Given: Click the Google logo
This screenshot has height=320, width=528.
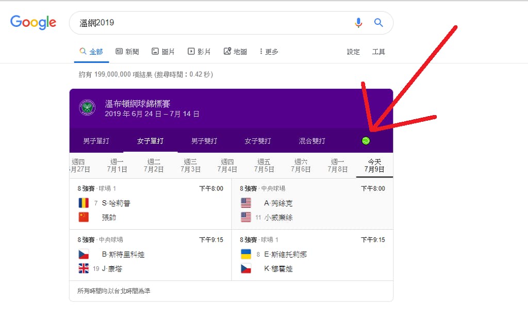Looking at the screenshot, I should [x=33, y=22].
